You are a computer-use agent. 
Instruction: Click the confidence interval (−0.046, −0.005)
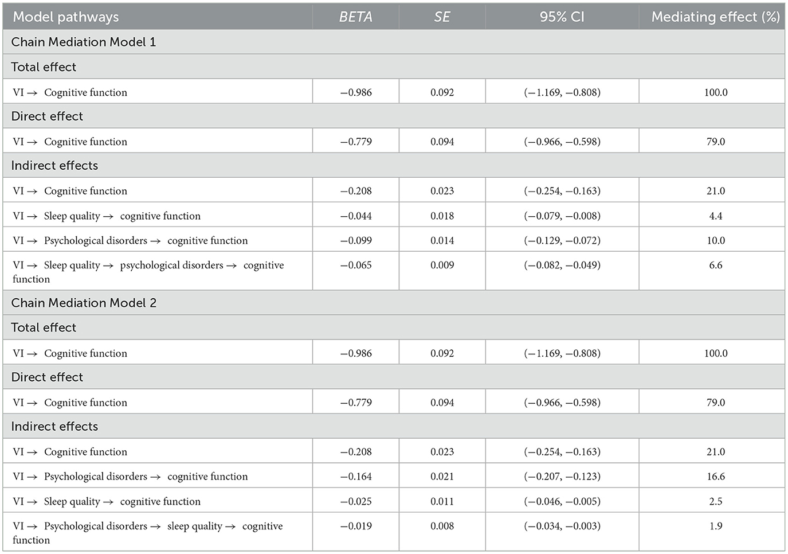click(x=562, y=502)
